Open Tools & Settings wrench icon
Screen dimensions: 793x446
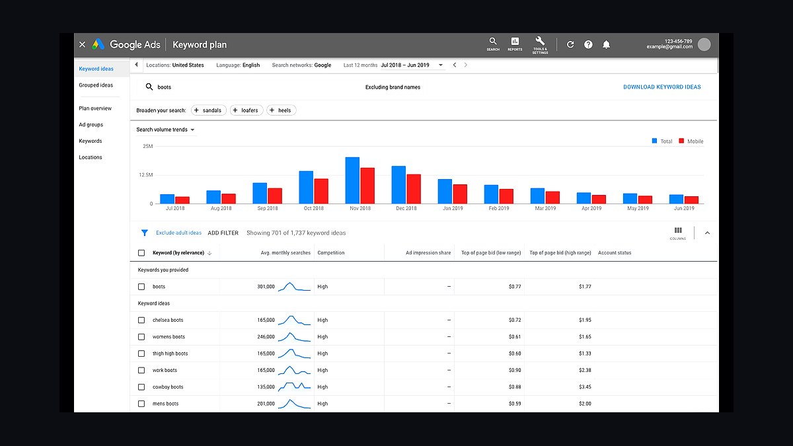pyautogui.click(x=540, y=45)
